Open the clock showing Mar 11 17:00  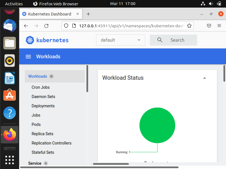pyautogui.click(x=123, y=4)
